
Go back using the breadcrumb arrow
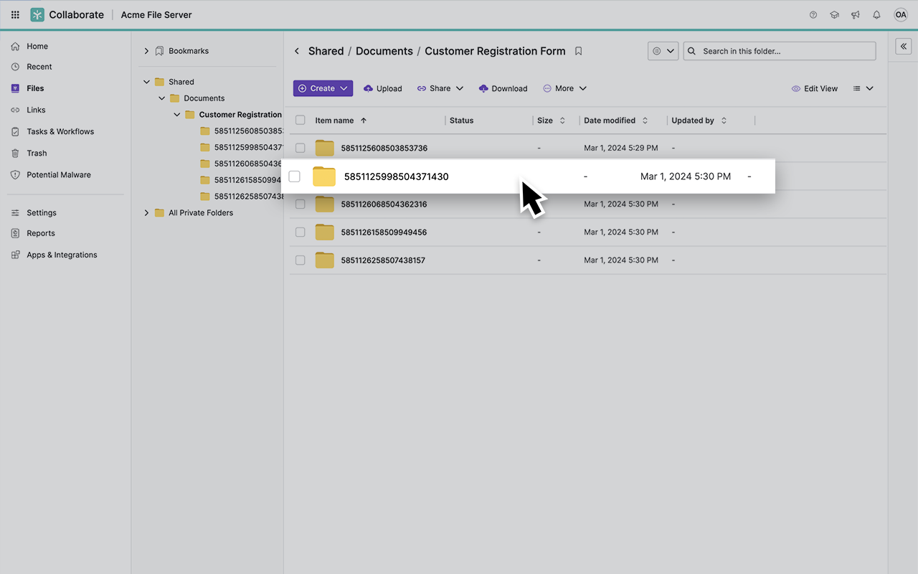[x=297, y=51]
